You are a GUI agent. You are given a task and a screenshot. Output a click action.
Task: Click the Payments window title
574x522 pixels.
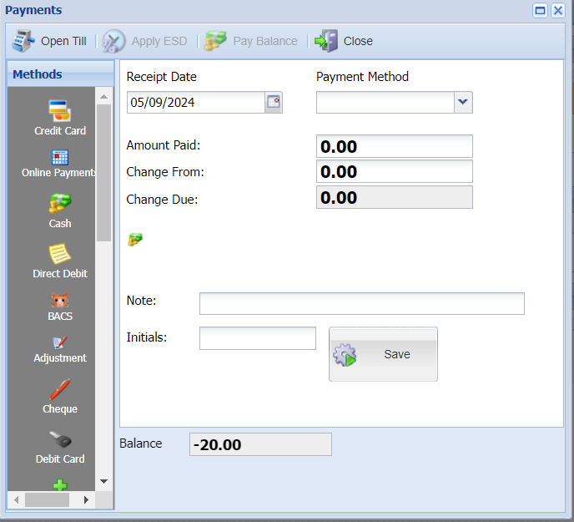[33, 10]
